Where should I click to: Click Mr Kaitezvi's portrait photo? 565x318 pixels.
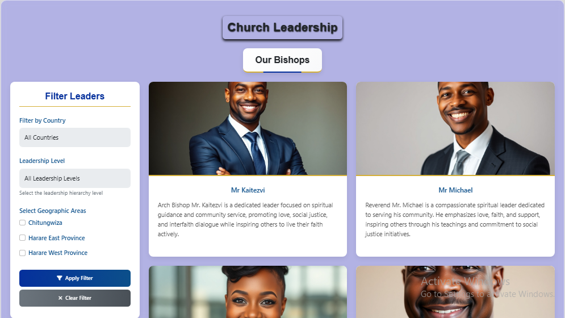[x=248, y=128]
